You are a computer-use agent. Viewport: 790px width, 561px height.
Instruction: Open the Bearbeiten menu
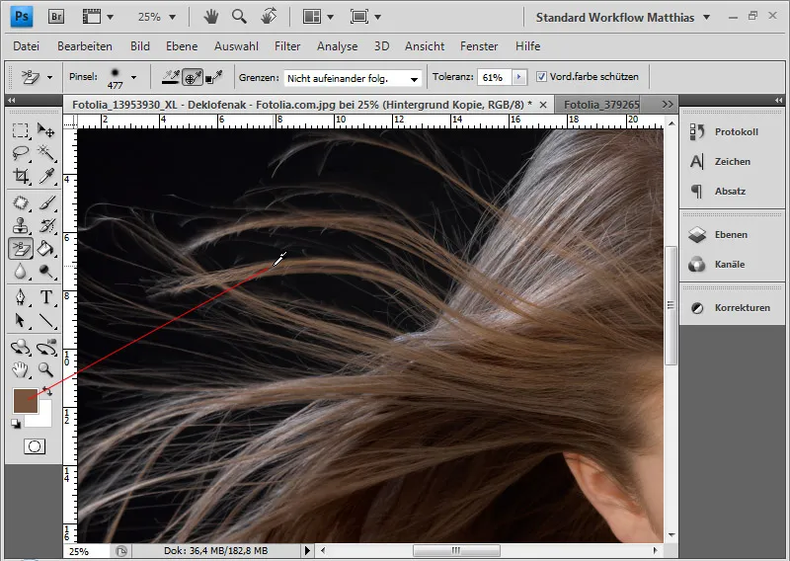point(85,45)
